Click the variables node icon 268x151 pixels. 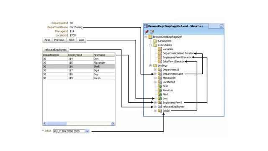point(160,49)
